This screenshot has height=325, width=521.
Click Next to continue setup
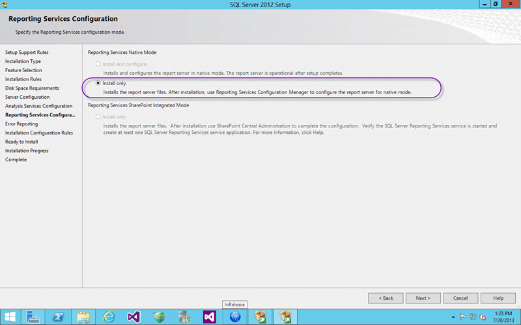click(423, 298)
